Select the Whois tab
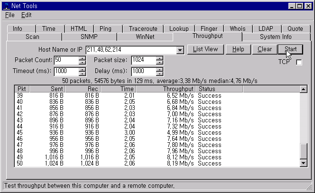The height and width of the screenshot is (193, 315). click(238, 29)
